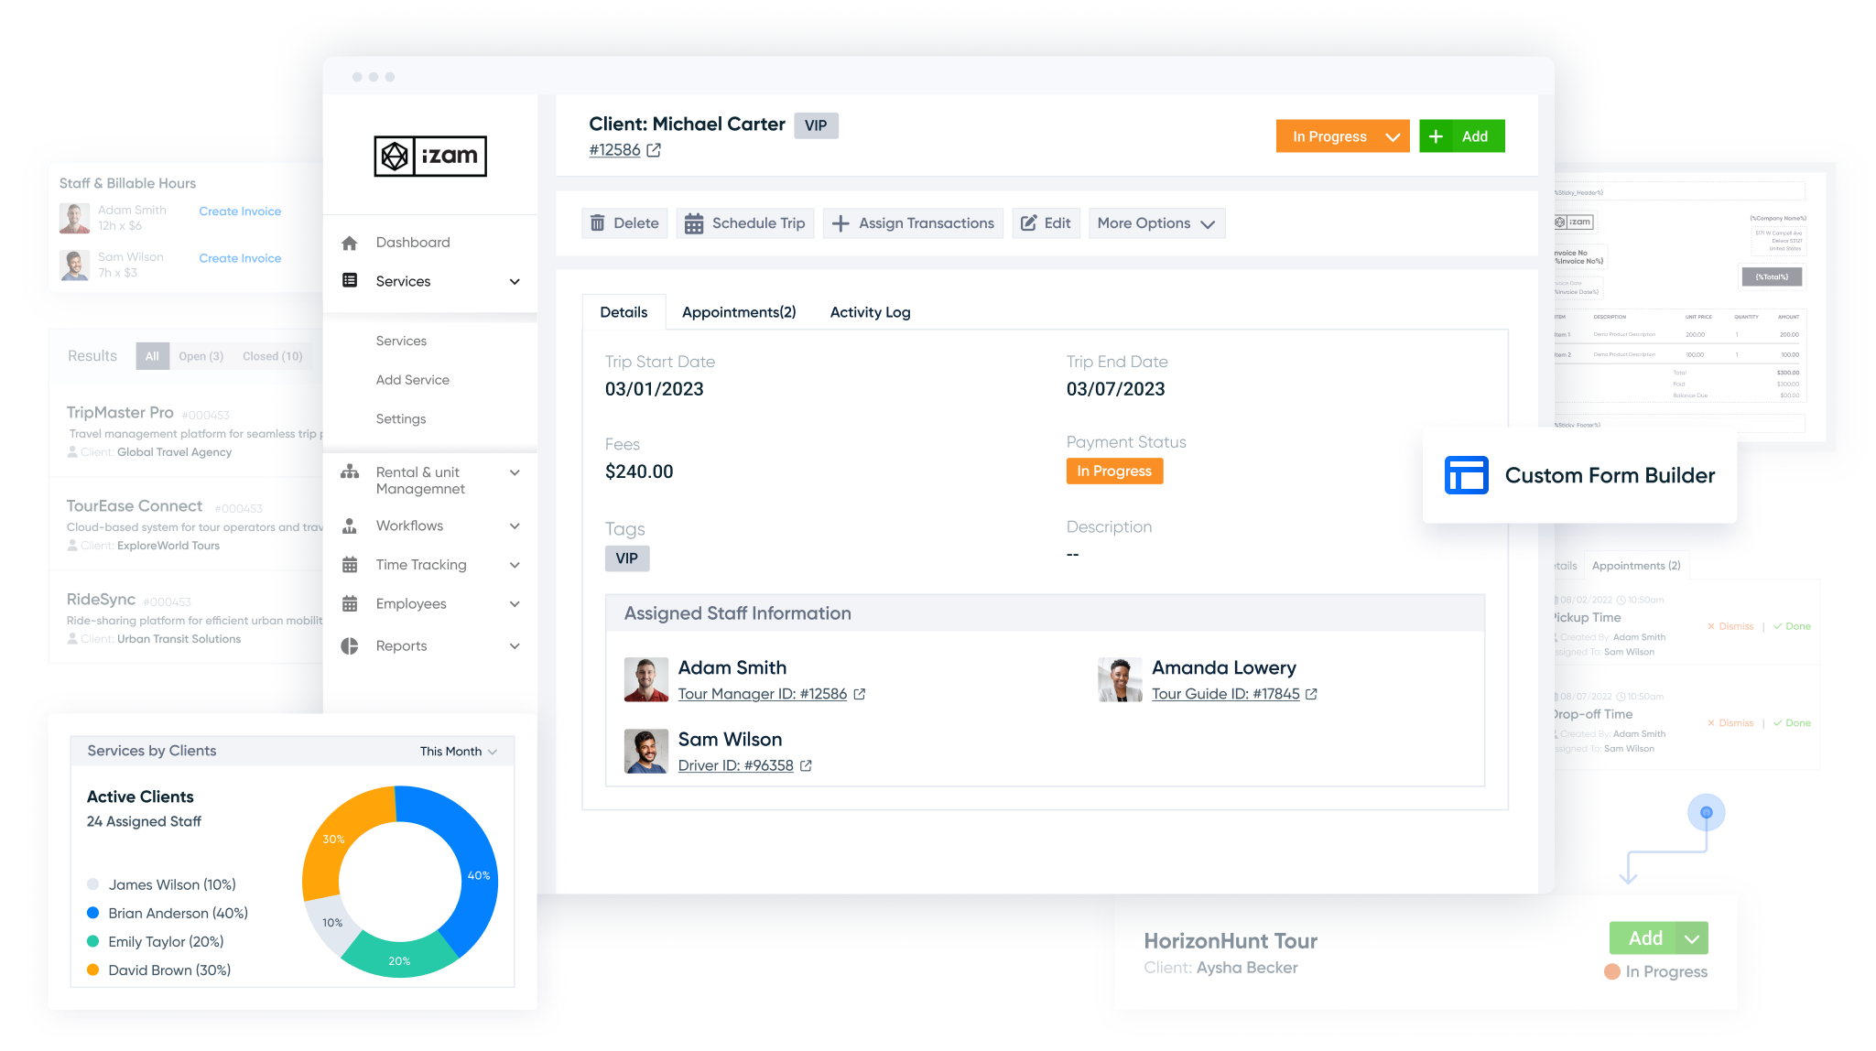
Task: Click the Workflows person icon
Action: pos(350,526)
